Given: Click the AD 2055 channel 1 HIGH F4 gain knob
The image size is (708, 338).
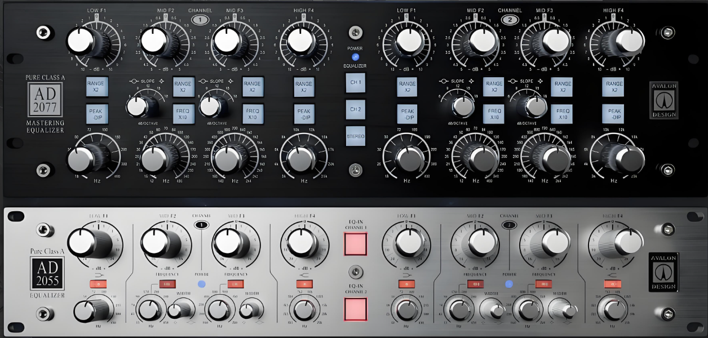Looking at the screenshot, I should coord(303,242).
